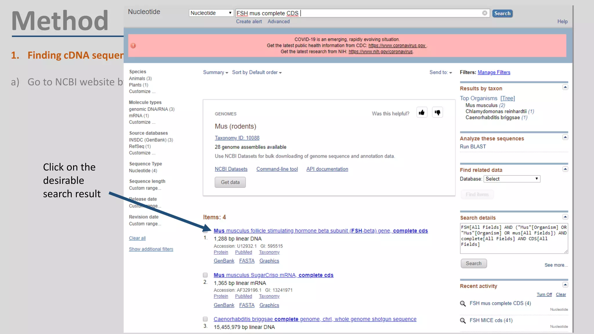Screen dimensions: 594x334
Task: Click Run BLAST link
Action: tap(473, 147)
